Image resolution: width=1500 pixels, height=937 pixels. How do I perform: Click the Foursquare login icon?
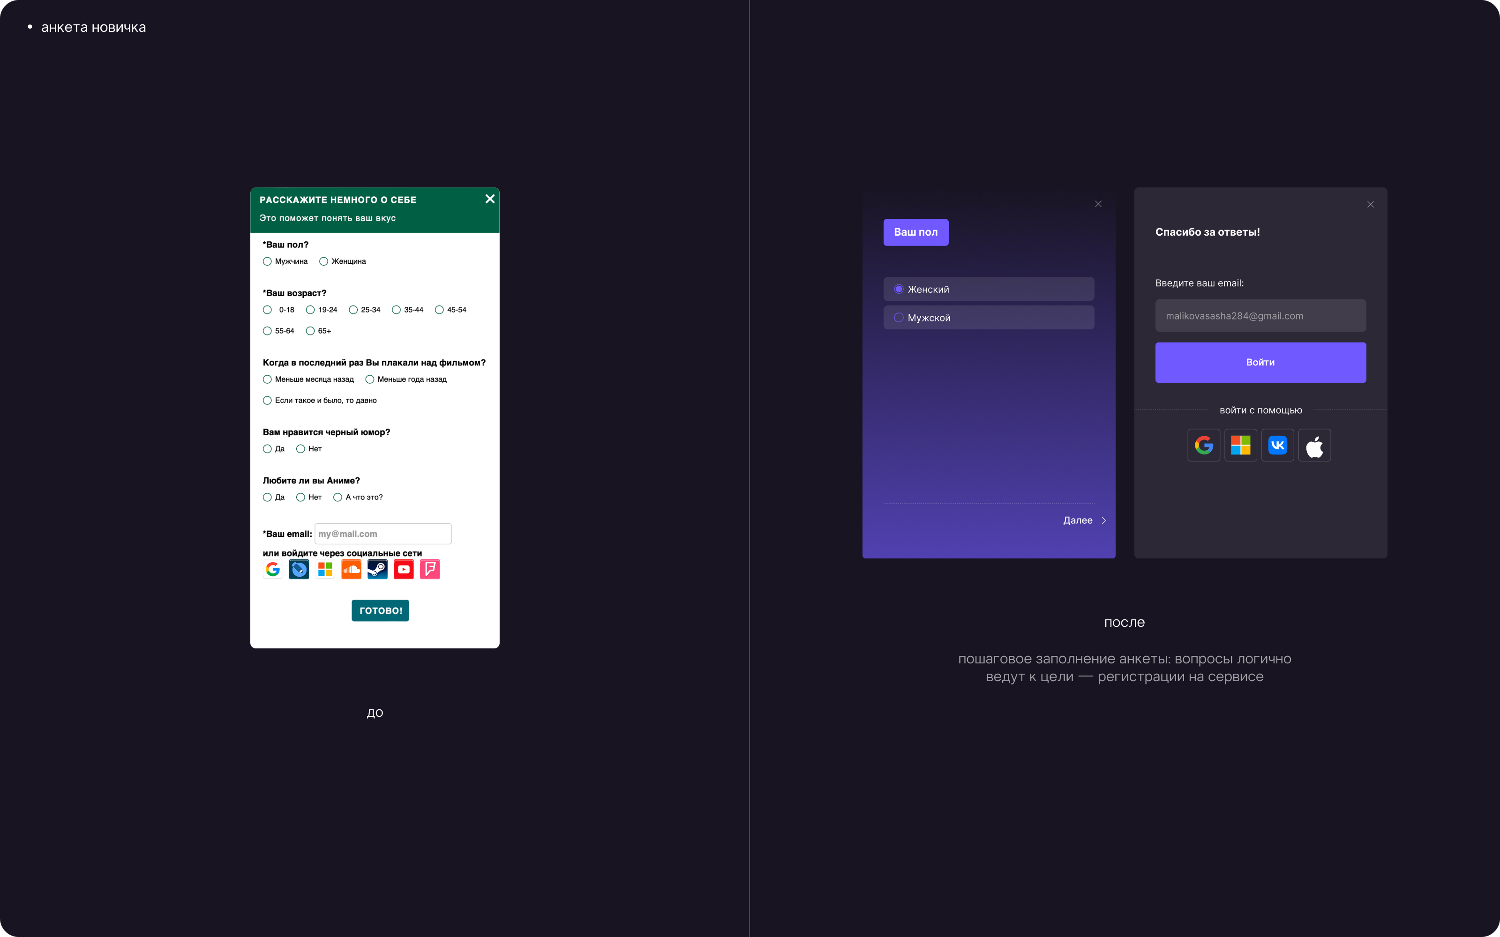pyautogui.click(x=429, y=569)
